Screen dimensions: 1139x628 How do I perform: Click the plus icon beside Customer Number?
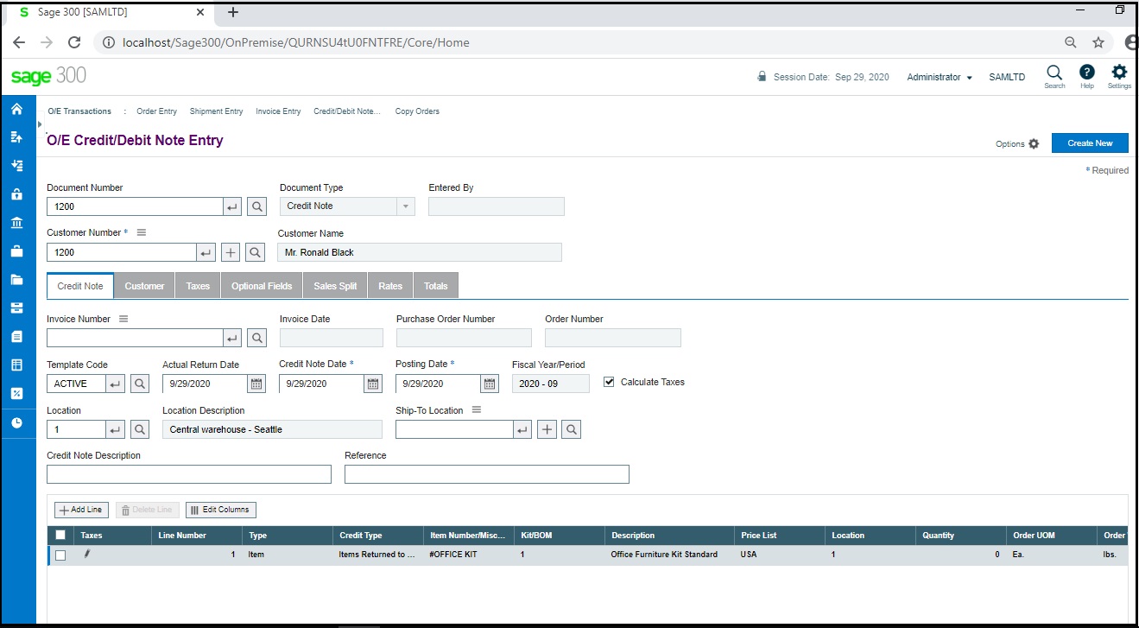tap(230, 251)
